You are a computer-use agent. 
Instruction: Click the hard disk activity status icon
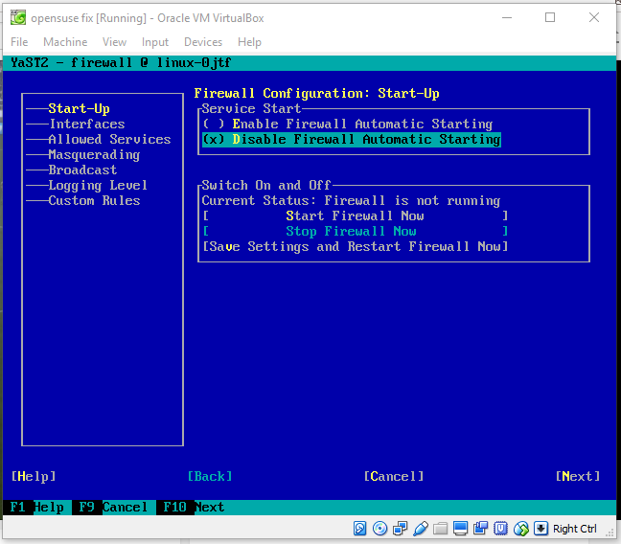click(359, 528)
